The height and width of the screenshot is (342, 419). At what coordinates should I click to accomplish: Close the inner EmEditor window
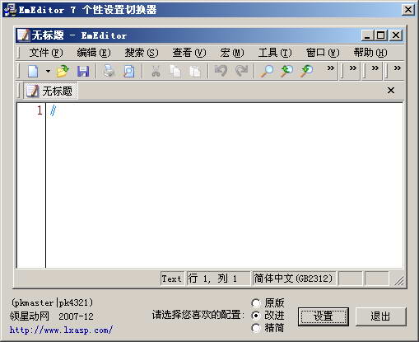[396, 35]
